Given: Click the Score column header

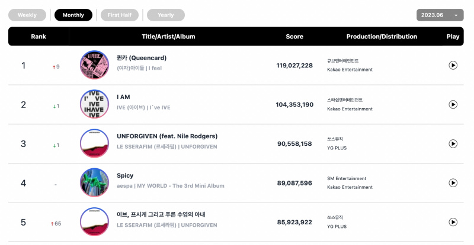Looking at the screenshot, I should point(294,37).
